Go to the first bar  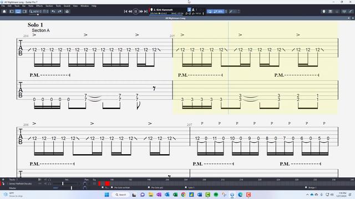tap(125, 12)
